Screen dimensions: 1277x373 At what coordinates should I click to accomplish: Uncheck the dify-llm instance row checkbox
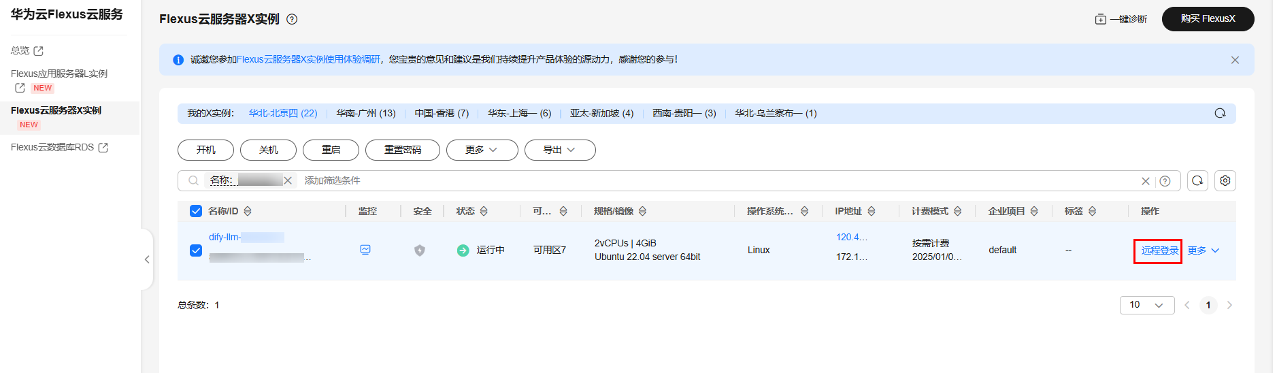click(x=196, y=250)
